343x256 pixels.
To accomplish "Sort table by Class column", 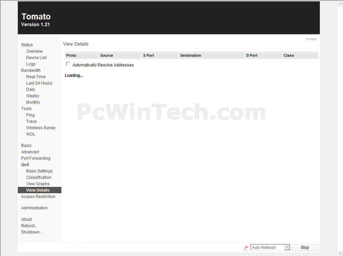I will 300,55.
